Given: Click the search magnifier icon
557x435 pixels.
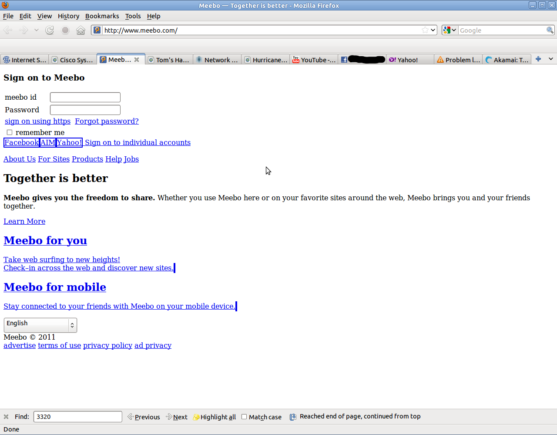Looking at the screenshot, I should pyautogui.click(x=550, y=30).
